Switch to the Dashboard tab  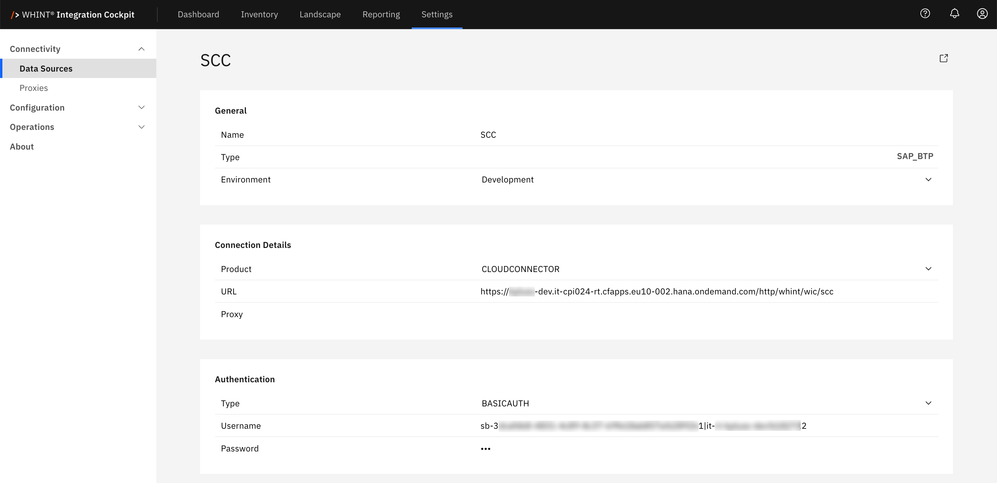[x=198, y=15]
